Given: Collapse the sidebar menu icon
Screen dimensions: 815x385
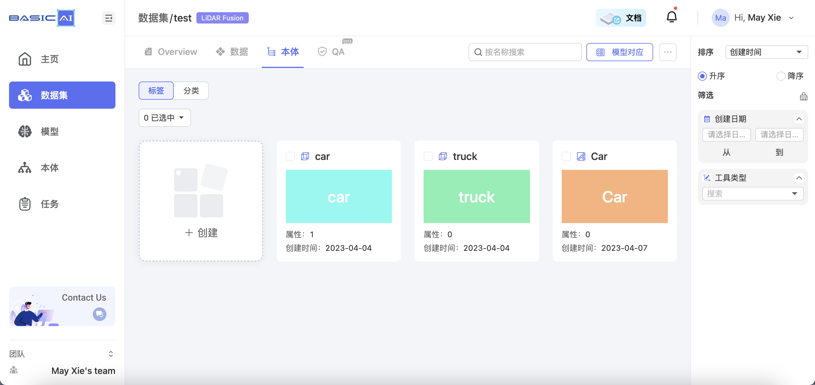Looking at the screenshot, I should coord(108,18).
